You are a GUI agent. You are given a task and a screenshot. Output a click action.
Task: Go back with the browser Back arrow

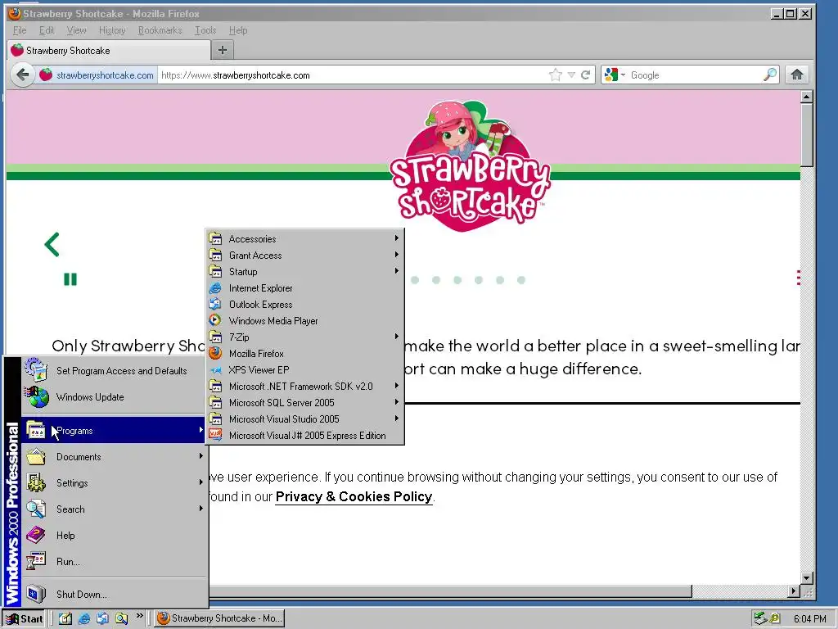pyautogui.click(x=22, y=75)
